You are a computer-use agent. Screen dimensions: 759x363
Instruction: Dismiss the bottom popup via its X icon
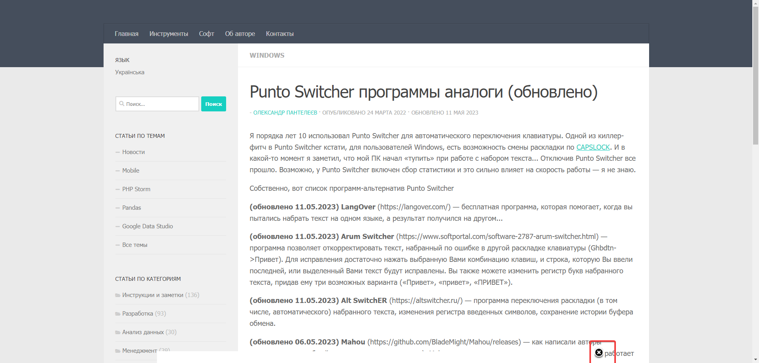pyautogui.click(x=599, y=353)
